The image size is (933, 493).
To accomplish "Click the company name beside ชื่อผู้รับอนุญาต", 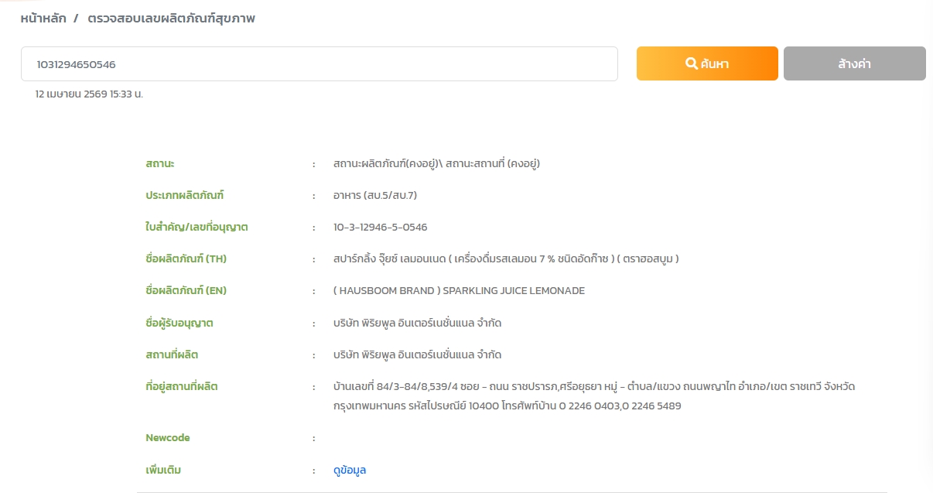I will tap(417, 323).
